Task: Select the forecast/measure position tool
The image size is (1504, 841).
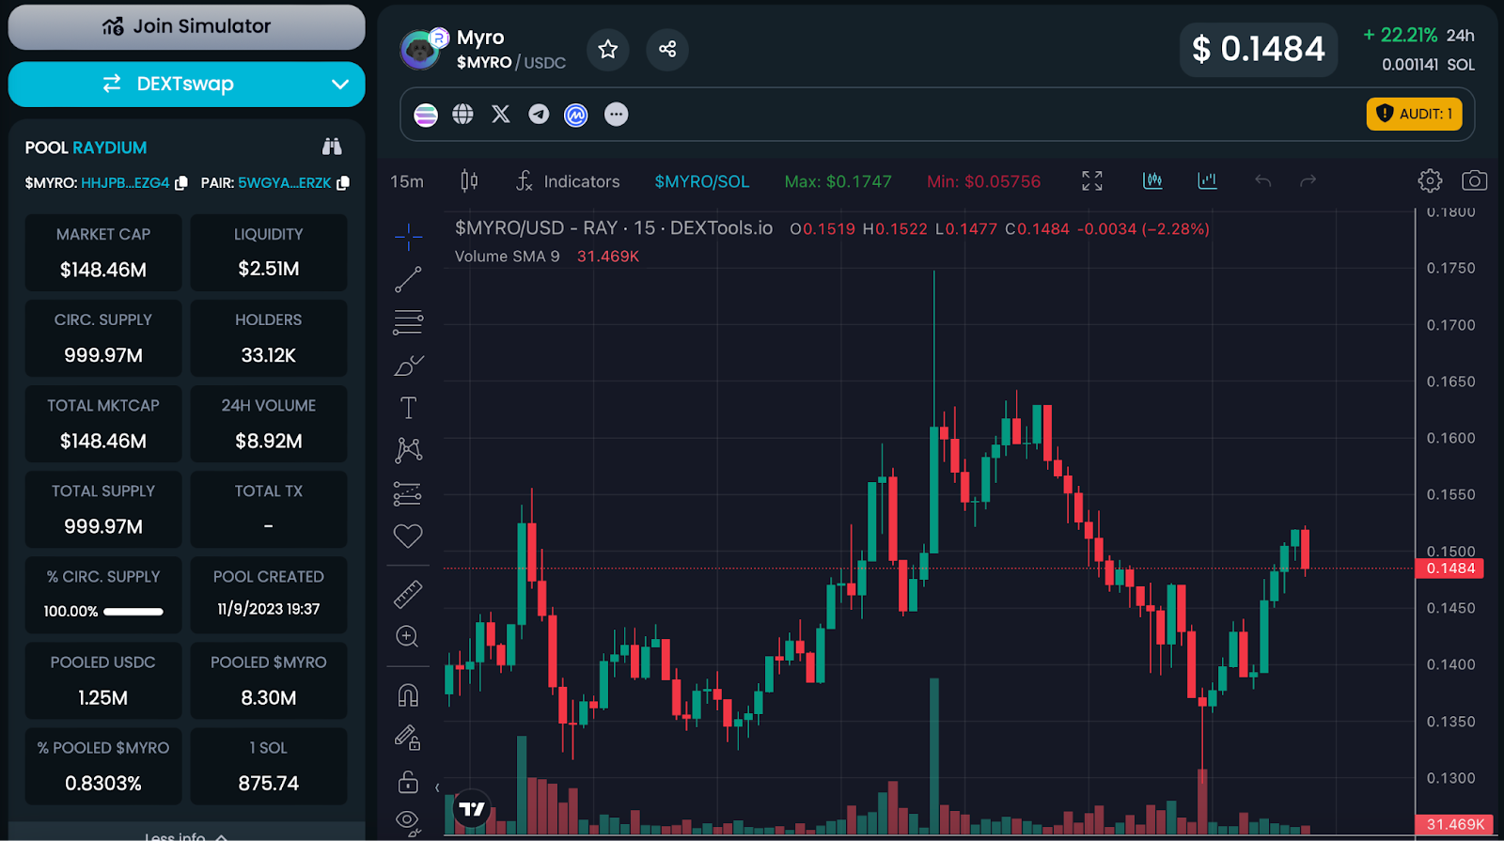Action: click(x=408, y=493)
